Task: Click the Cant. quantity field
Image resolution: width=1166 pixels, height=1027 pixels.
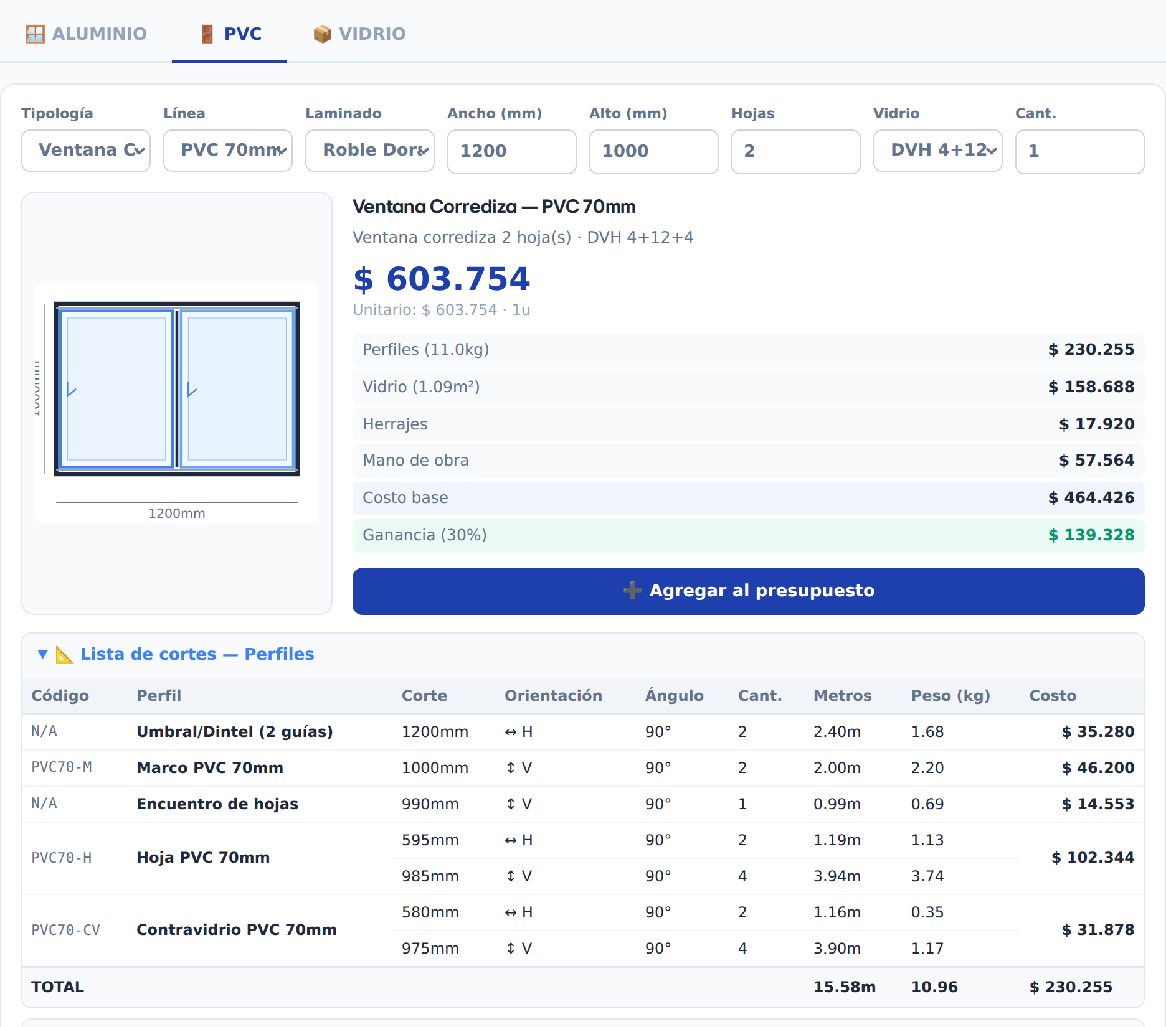Action: coord(1080,151)
